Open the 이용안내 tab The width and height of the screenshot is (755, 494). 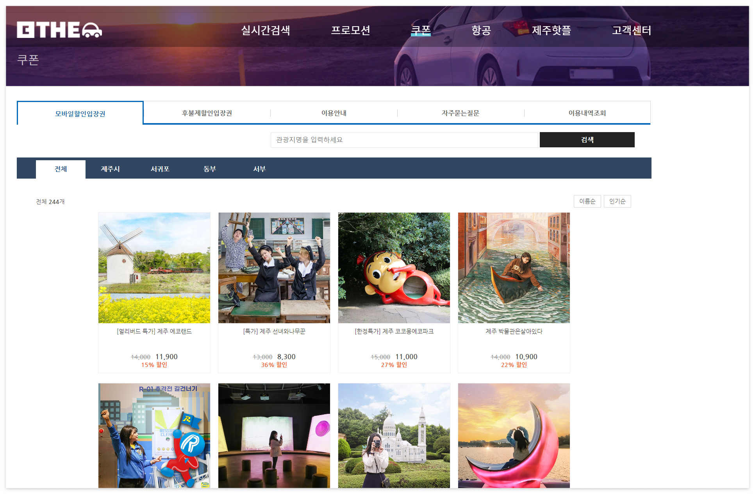coord(334,113)
